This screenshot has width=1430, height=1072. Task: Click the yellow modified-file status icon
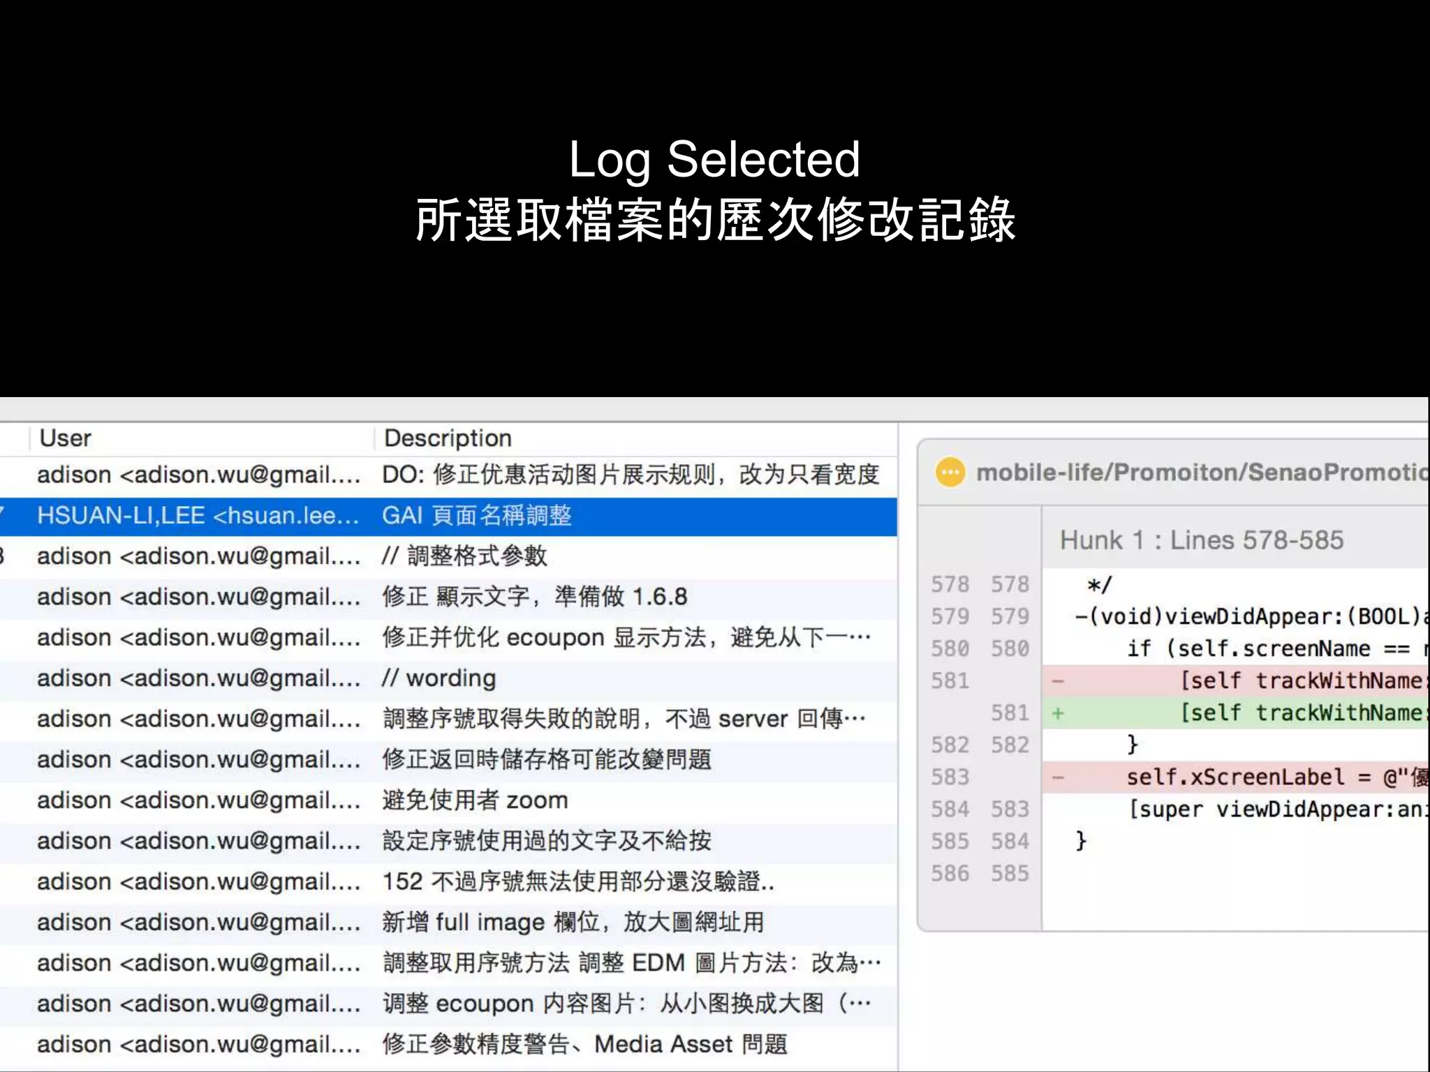pos(950,472)
